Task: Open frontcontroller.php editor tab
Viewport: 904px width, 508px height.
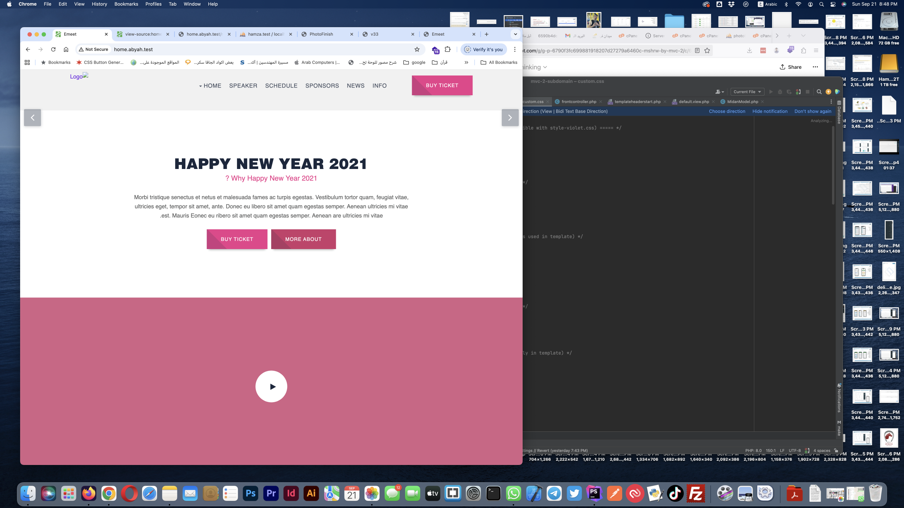Action: click(578, 102)
